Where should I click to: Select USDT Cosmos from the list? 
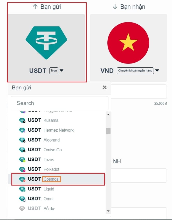pyautogui.click(x=58, y=179)
